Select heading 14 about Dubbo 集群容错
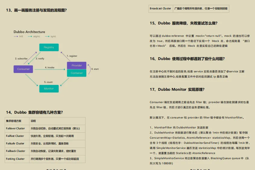The height and width of the screenshot is (170, 255). 34,112
